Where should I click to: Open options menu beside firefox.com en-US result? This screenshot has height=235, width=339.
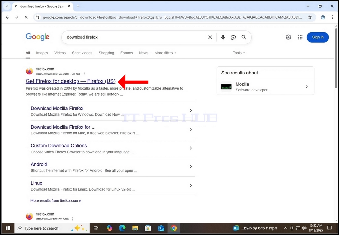click(84, 74)
